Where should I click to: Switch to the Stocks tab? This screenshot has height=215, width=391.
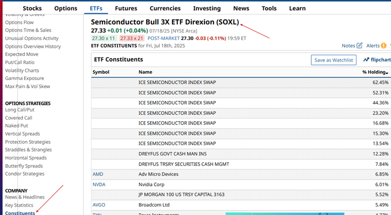[32, 8]
